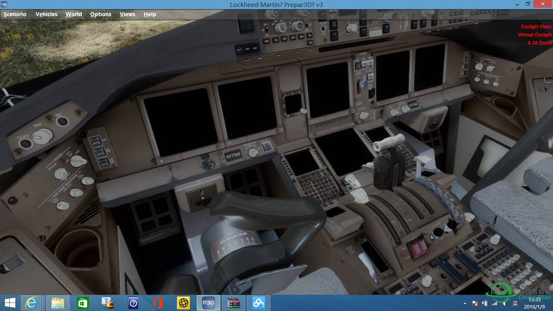This screenshot has width=553, height=311.
Task: Launch the Windows Store taskbar icon
Action: click(83, 303)
